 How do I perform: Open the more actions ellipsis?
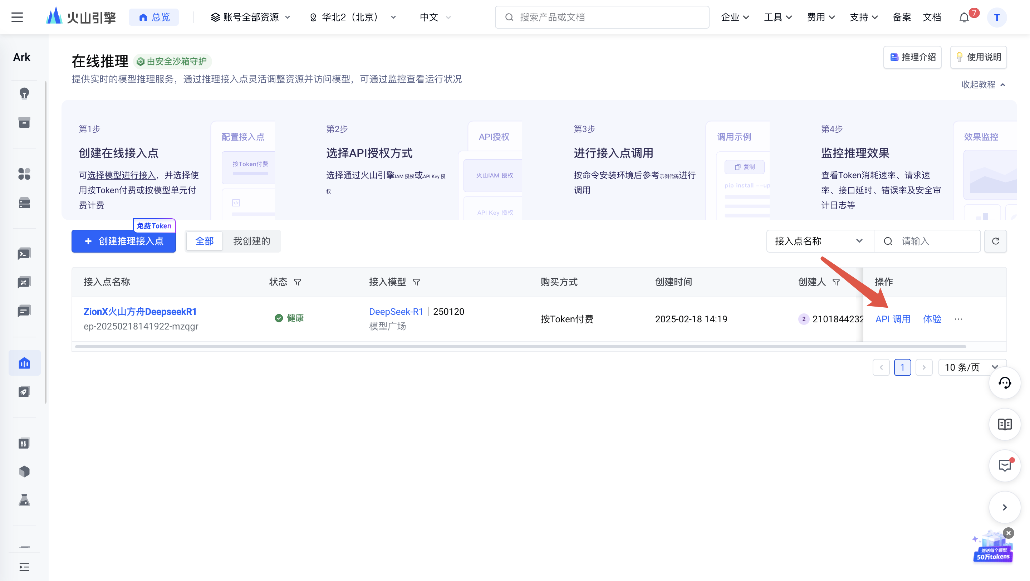click(x=958, y=319)
